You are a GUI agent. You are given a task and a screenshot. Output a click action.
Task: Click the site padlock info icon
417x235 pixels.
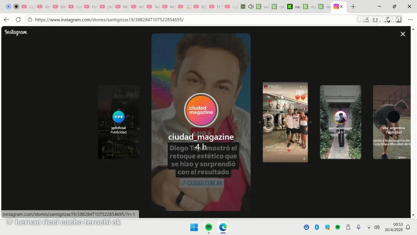[x=30, y=20]
